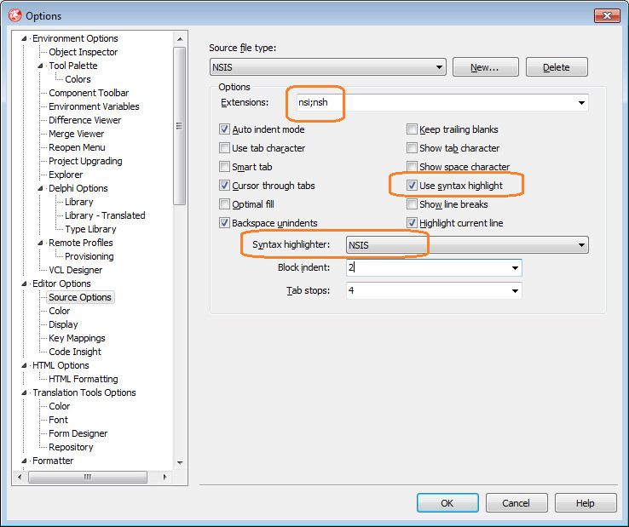629x527 pixels.
Task: Select Font under Translation Tools Options
Action: point(58,420)
